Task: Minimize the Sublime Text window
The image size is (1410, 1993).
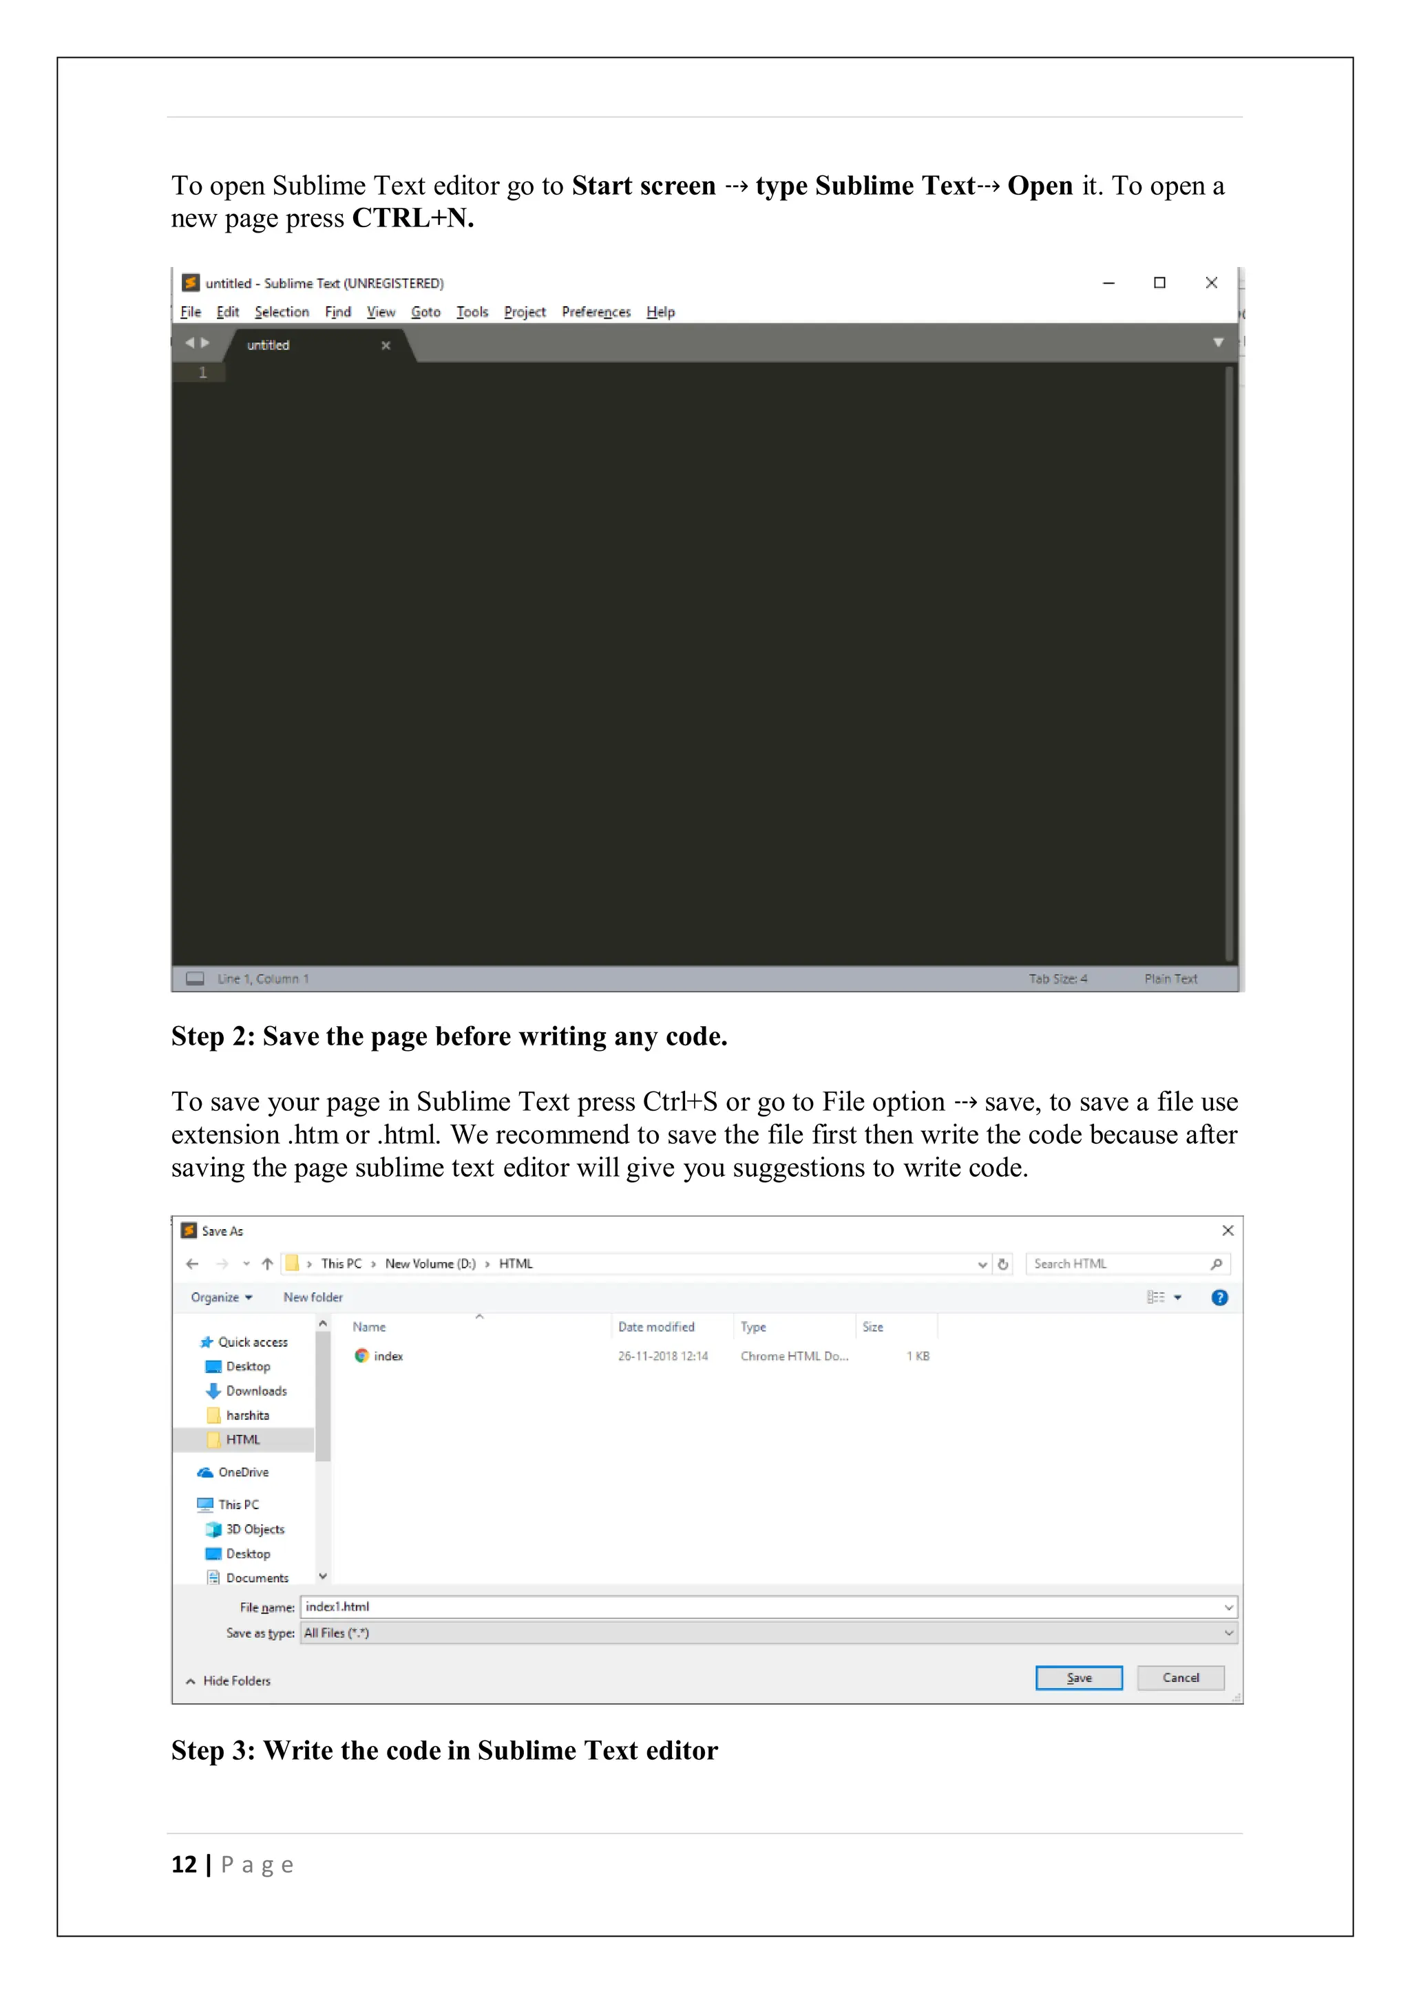Action: point(1108,283)
